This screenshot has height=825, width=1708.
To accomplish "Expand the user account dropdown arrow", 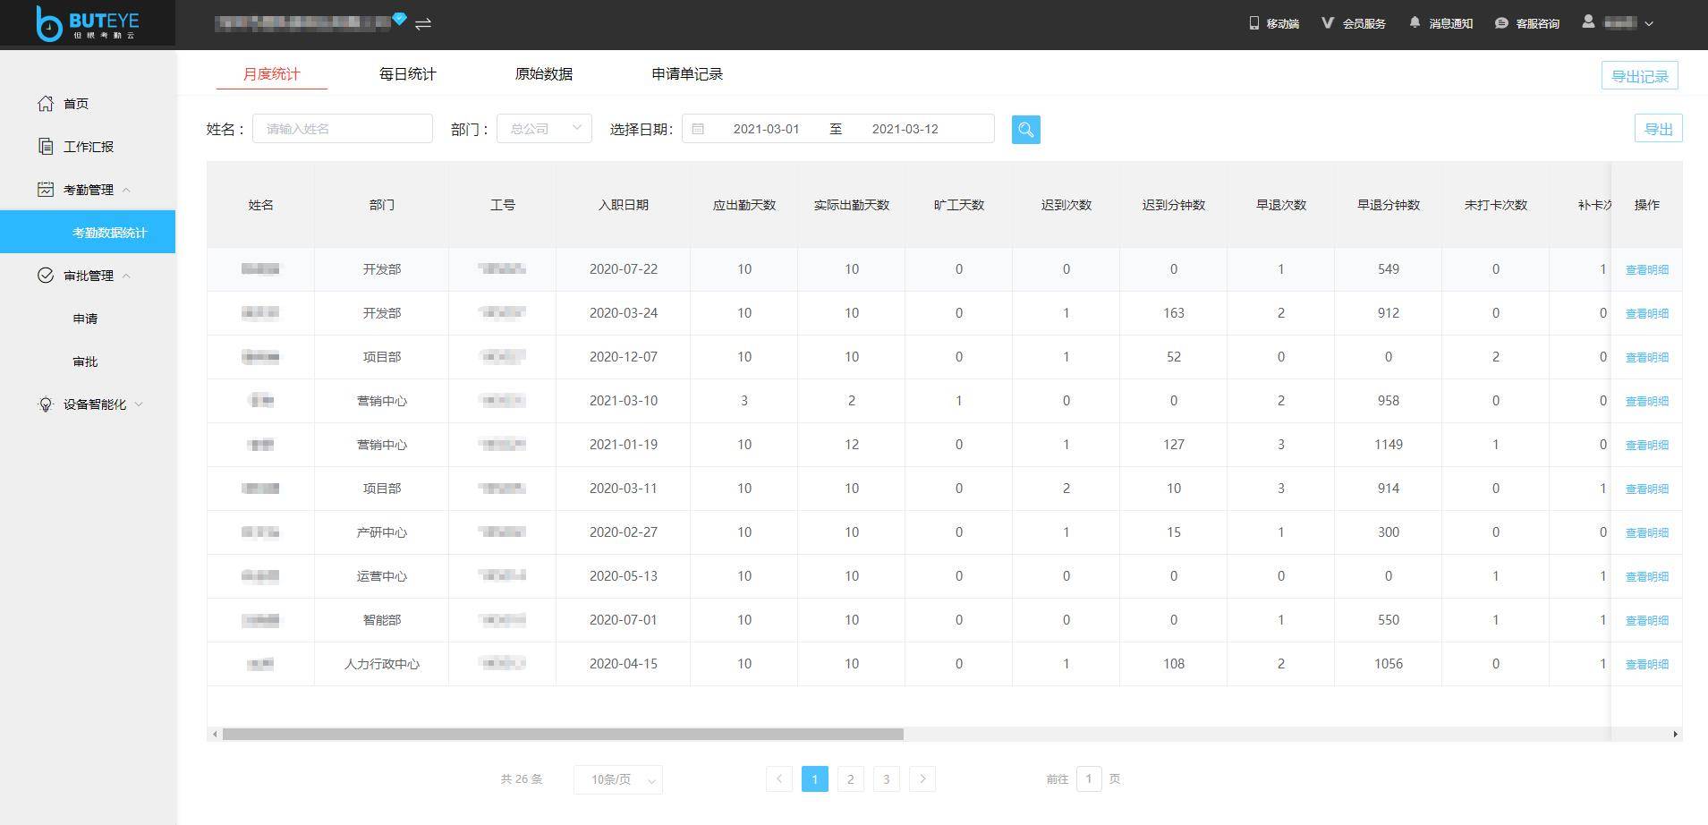I will point(1648,24).
